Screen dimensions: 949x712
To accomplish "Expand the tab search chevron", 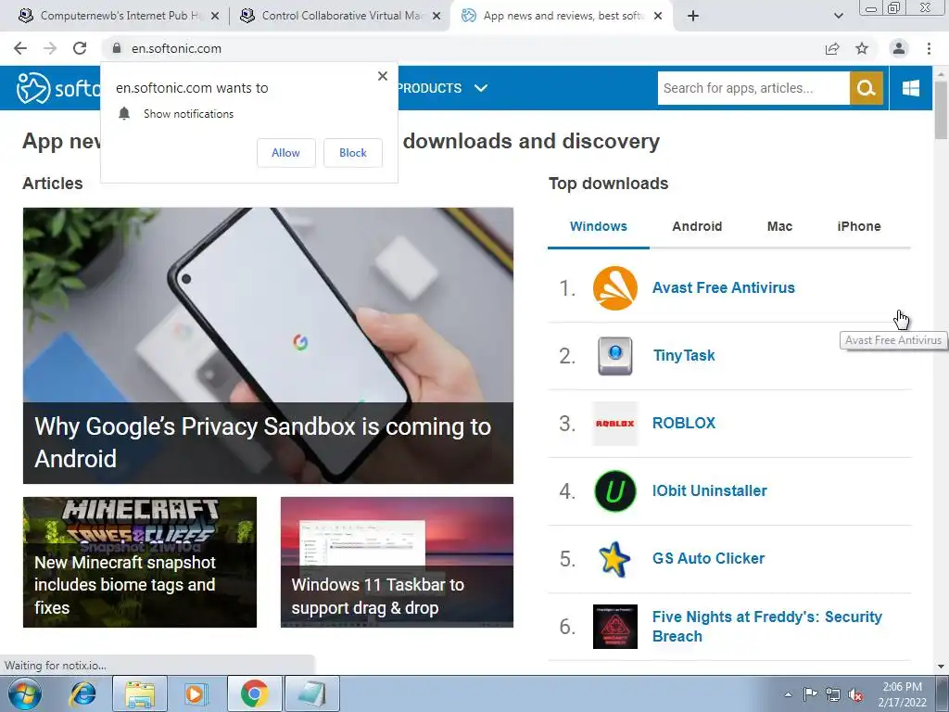I will tap(838, 16).
